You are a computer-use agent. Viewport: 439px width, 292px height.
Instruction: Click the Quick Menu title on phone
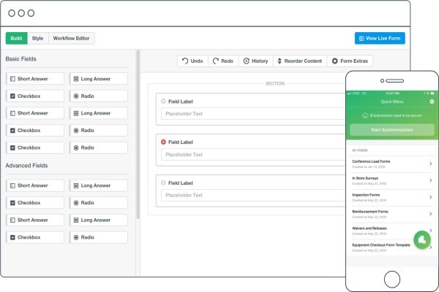pyautogui.click(x=392, y=101)
